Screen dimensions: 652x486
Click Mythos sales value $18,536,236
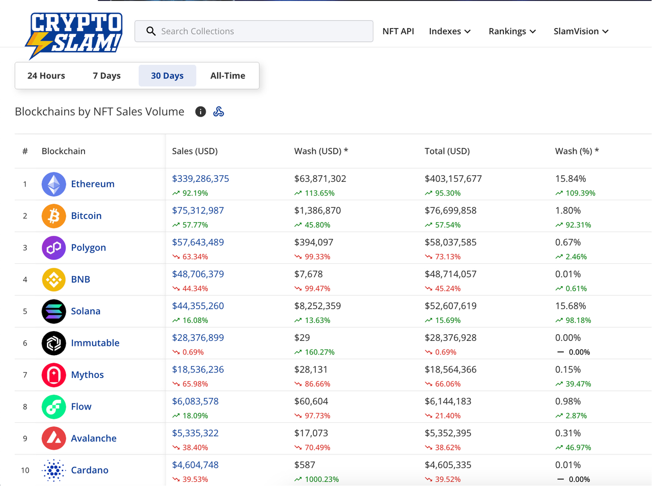click(x=198, y=370)
